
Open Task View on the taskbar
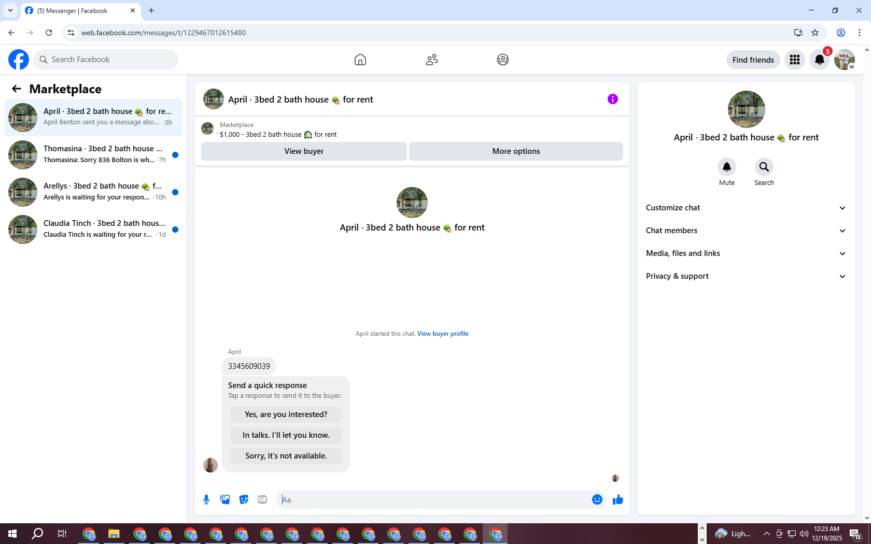pos(62,534)
